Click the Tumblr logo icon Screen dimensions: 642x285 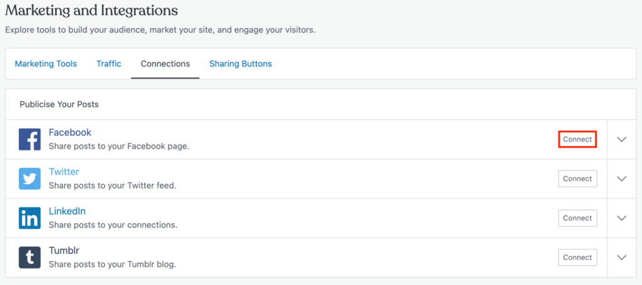[29, 257]
